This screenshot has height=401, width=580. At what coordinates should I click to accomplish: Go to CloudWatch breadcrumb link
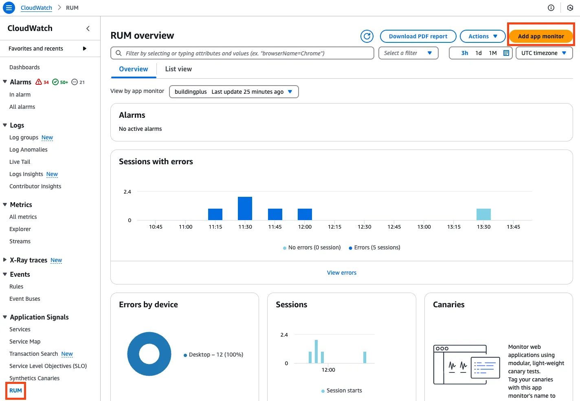pos(36,8)
